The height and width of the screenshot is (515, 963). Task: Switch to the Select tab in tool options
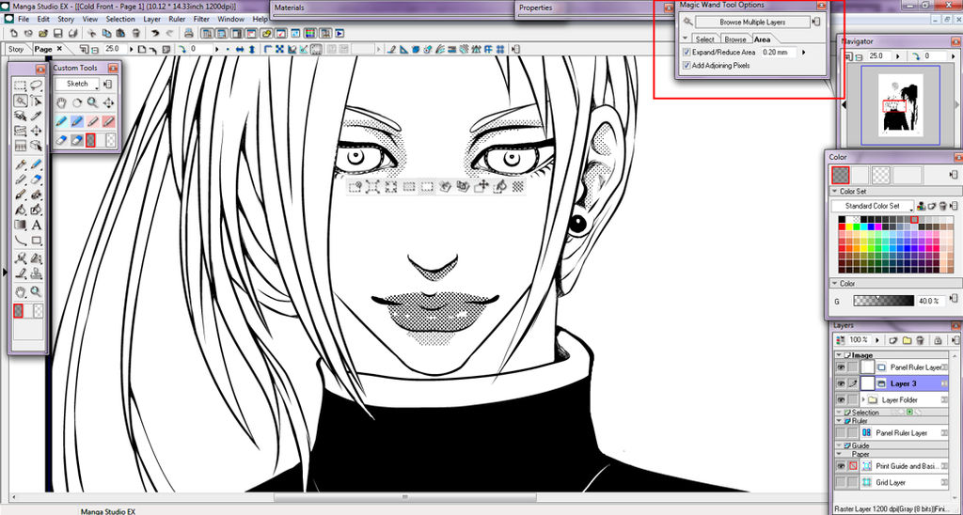(x=704, y=39)
